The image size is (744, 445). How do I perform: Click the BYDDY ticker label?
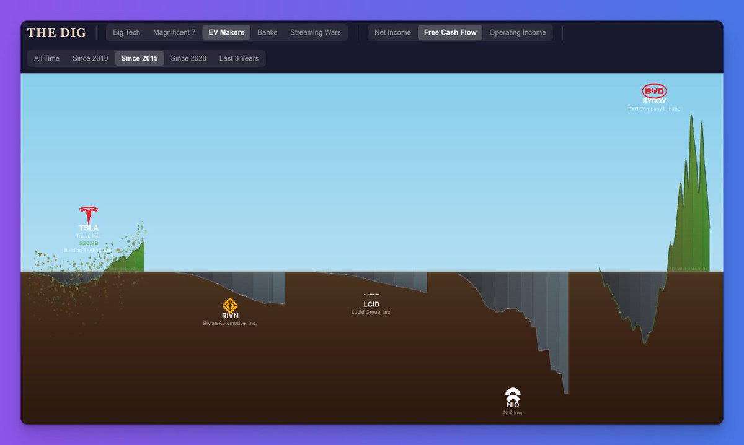[654, 102]
